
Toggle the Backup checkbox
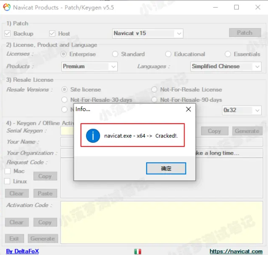8,33
